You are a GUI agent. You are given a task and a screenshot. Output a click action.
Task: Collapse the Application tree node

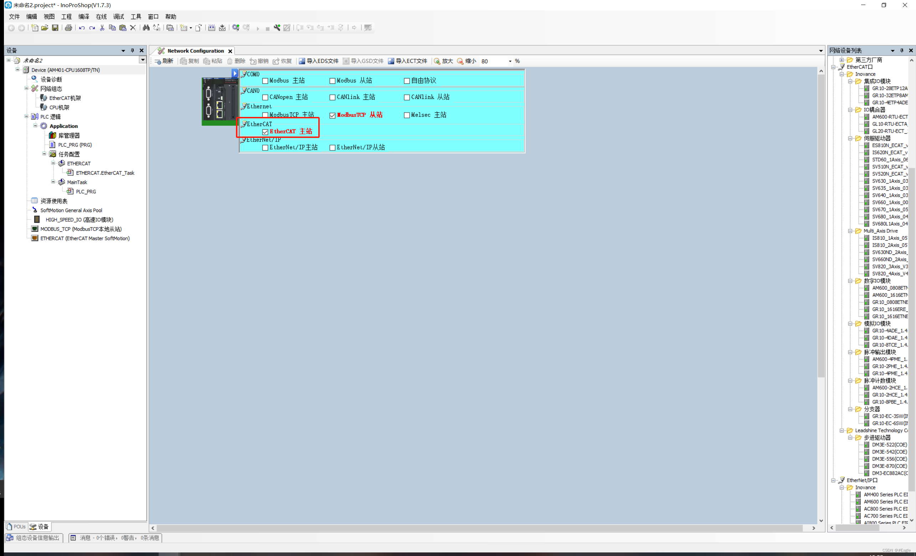[x=35, y=126]
